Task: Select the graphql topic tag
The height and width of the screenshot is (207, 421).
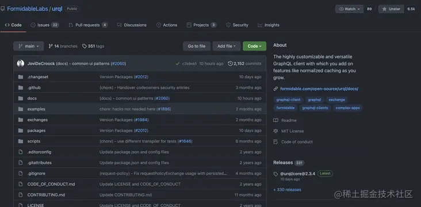Action: [x=315, y=100]
